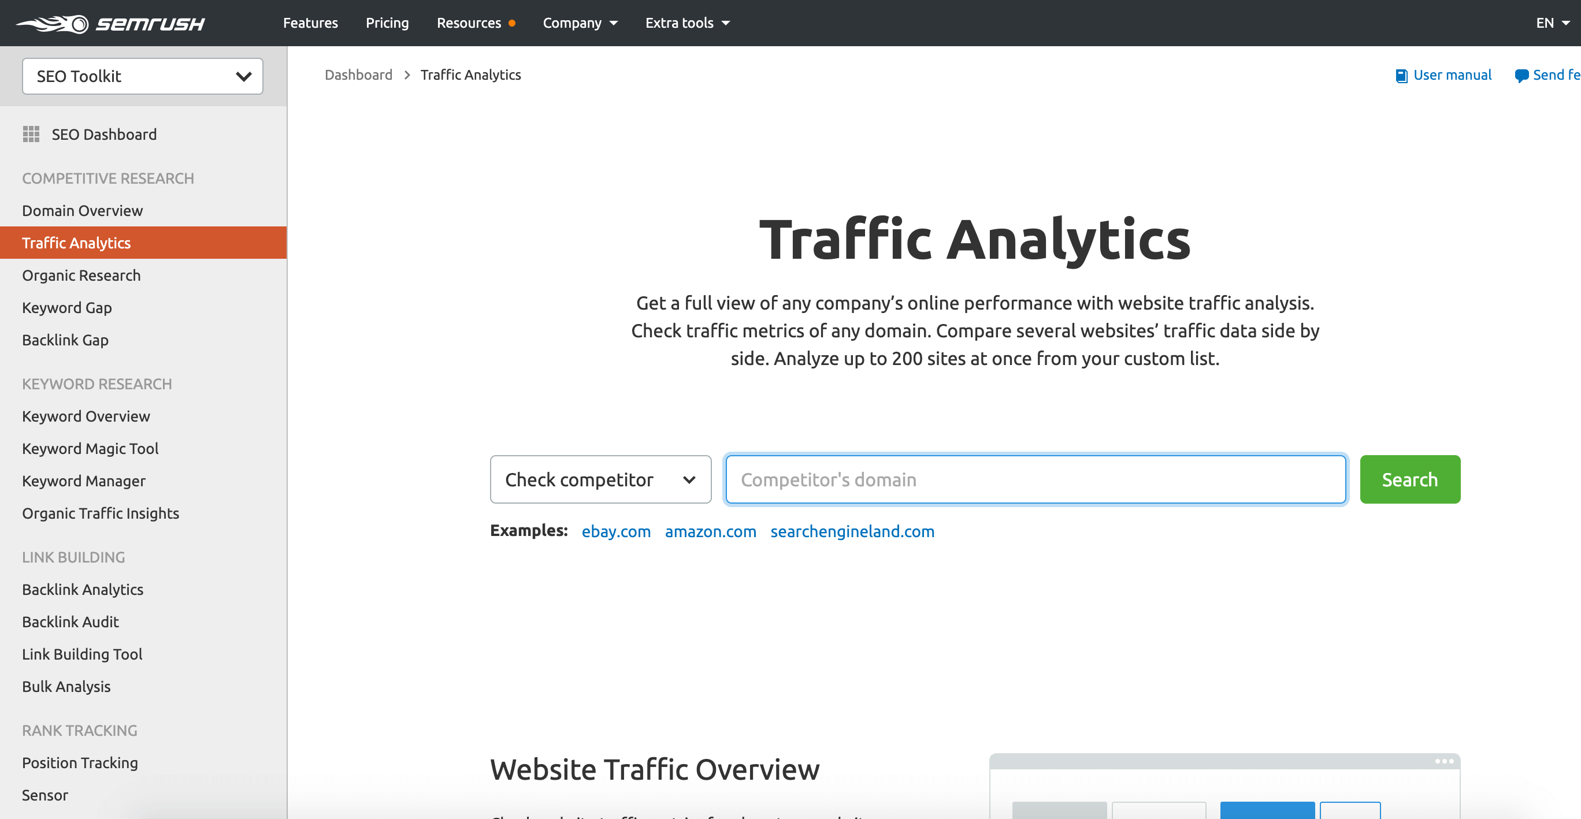Open the Features menu item

tap(310, 23)
